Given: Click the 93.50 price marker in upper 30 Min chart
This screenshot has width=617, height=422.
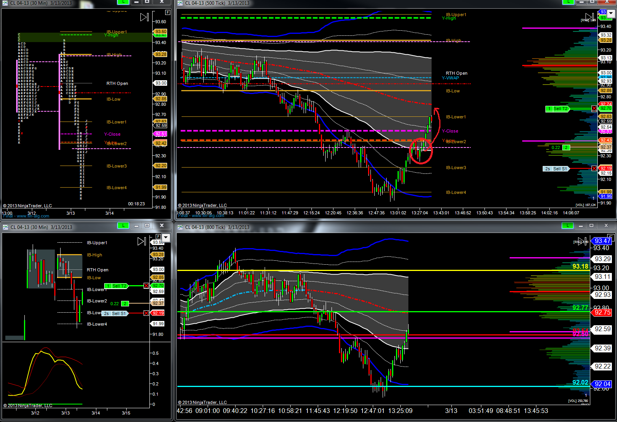Looking at the screenshot, I should tap(160, 31).
